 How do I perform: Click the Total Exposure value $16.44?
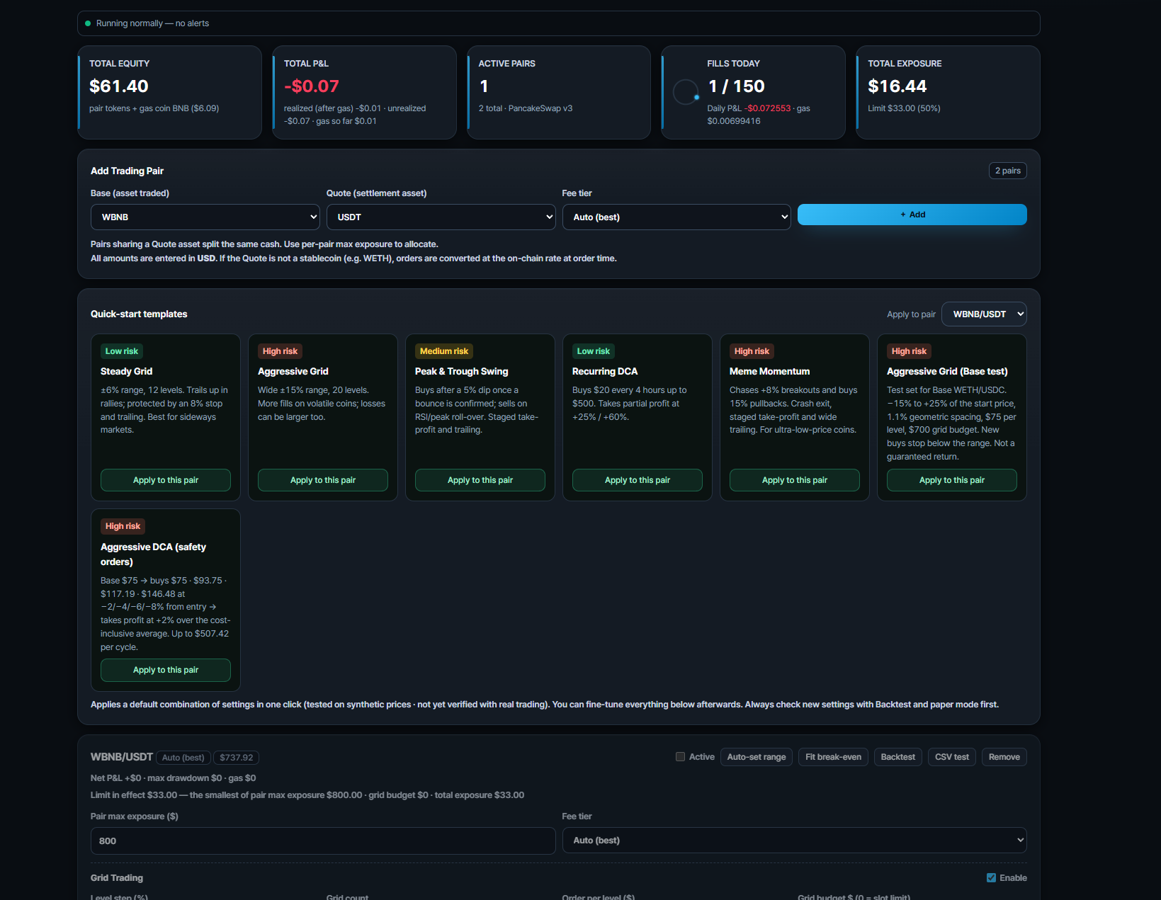897,86
